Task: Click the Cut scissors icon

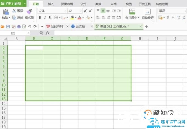Action: point(14,11)
